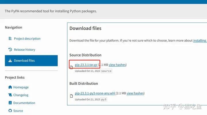The height and width of the screenshot is (115, 207).
Task: Click file icon beside pip-23.3.1.tar.gz
Action: tap(71, 67)
